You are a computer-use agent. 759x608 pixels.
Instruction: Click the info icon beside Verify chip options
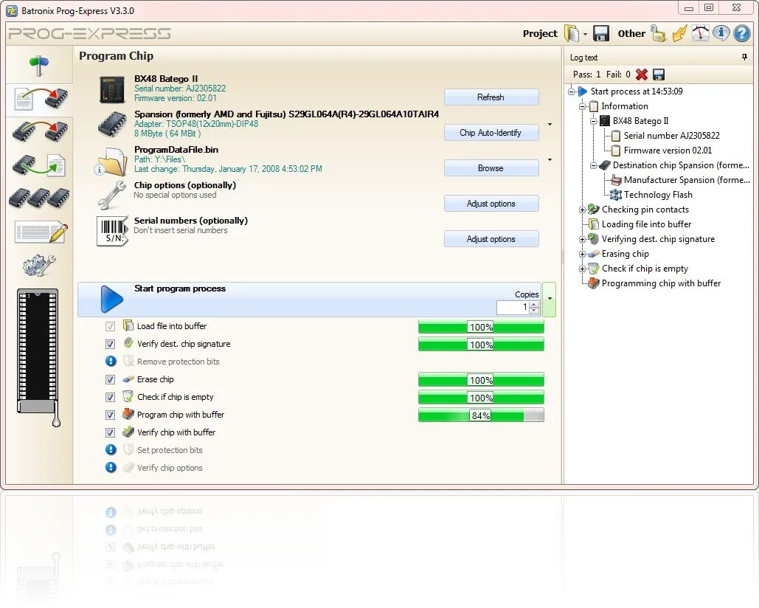click(x=111, y=467)
